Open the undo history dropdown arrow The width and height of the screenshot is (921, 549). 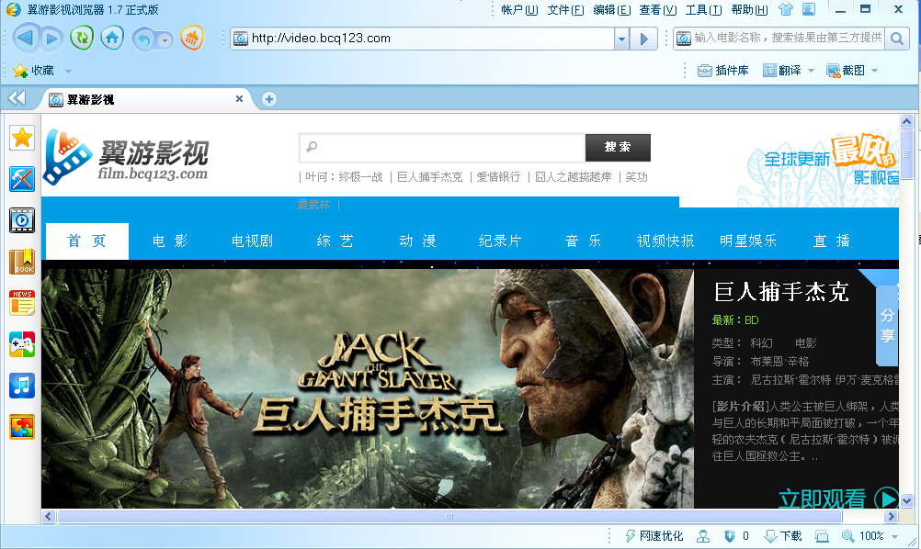coord(165,40)
